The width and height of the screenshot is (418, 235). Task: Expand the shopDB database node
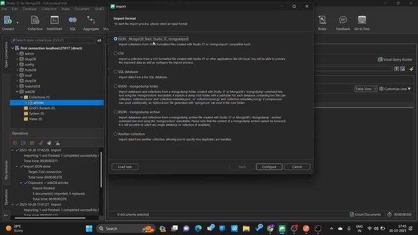(17, 81)
